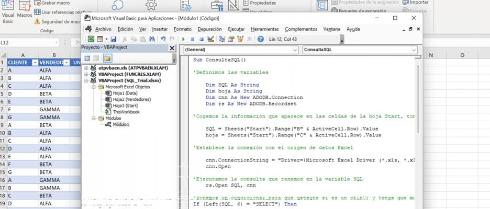490x209 pixels.
Task: Enable Design Mode icon in toolbar
Action: pos(210,39)
